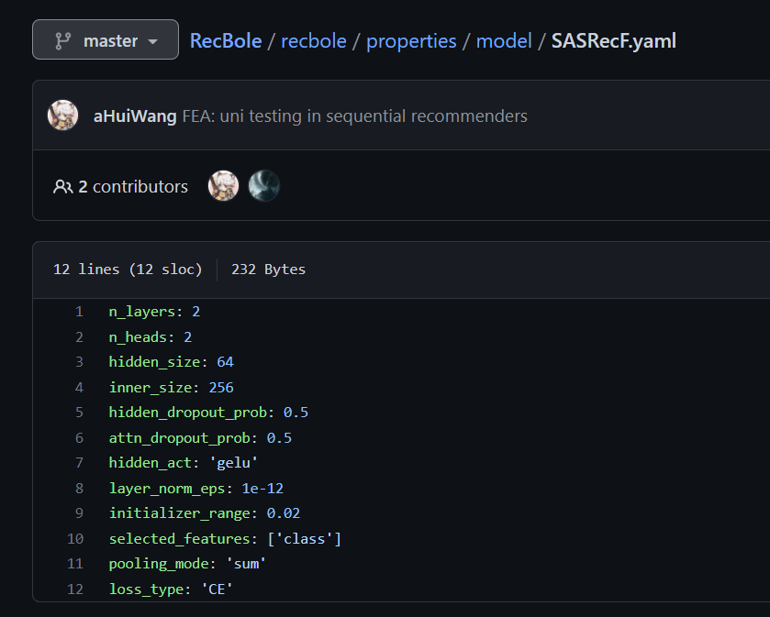Screen dimensions: 770x617
Task: Select line number 11
Action: [x=75, y=564]
